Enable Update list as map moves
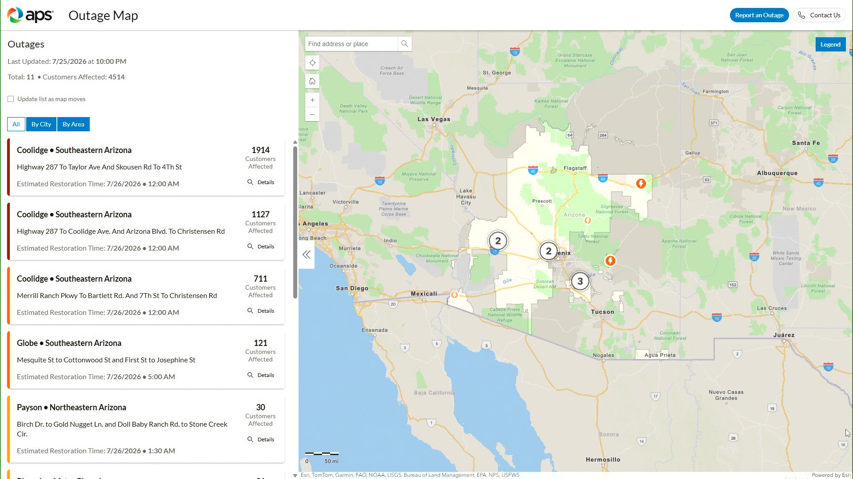 pos(11,99)
